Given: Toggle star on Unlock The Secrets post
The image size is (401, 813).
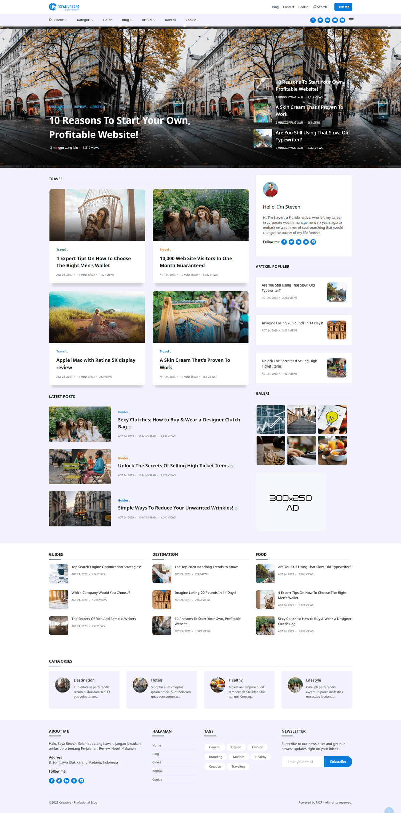Looking at the screenshot, I should [232, 466].
